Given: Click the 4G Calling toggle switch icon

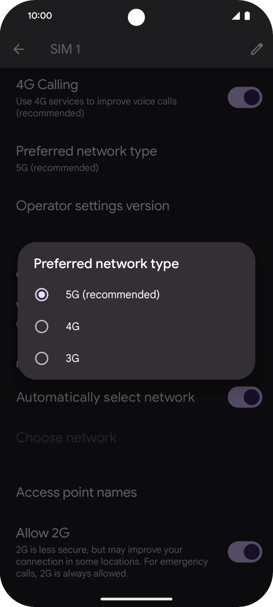Looking at the screenshot, I should (x=244, y=97).
